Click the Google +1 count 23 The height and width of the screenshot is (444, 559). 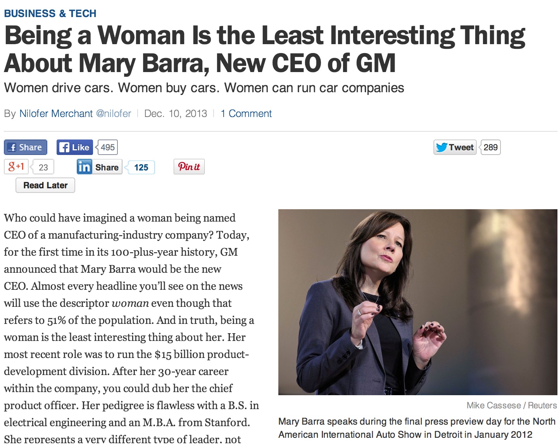(x=43, y=167)
